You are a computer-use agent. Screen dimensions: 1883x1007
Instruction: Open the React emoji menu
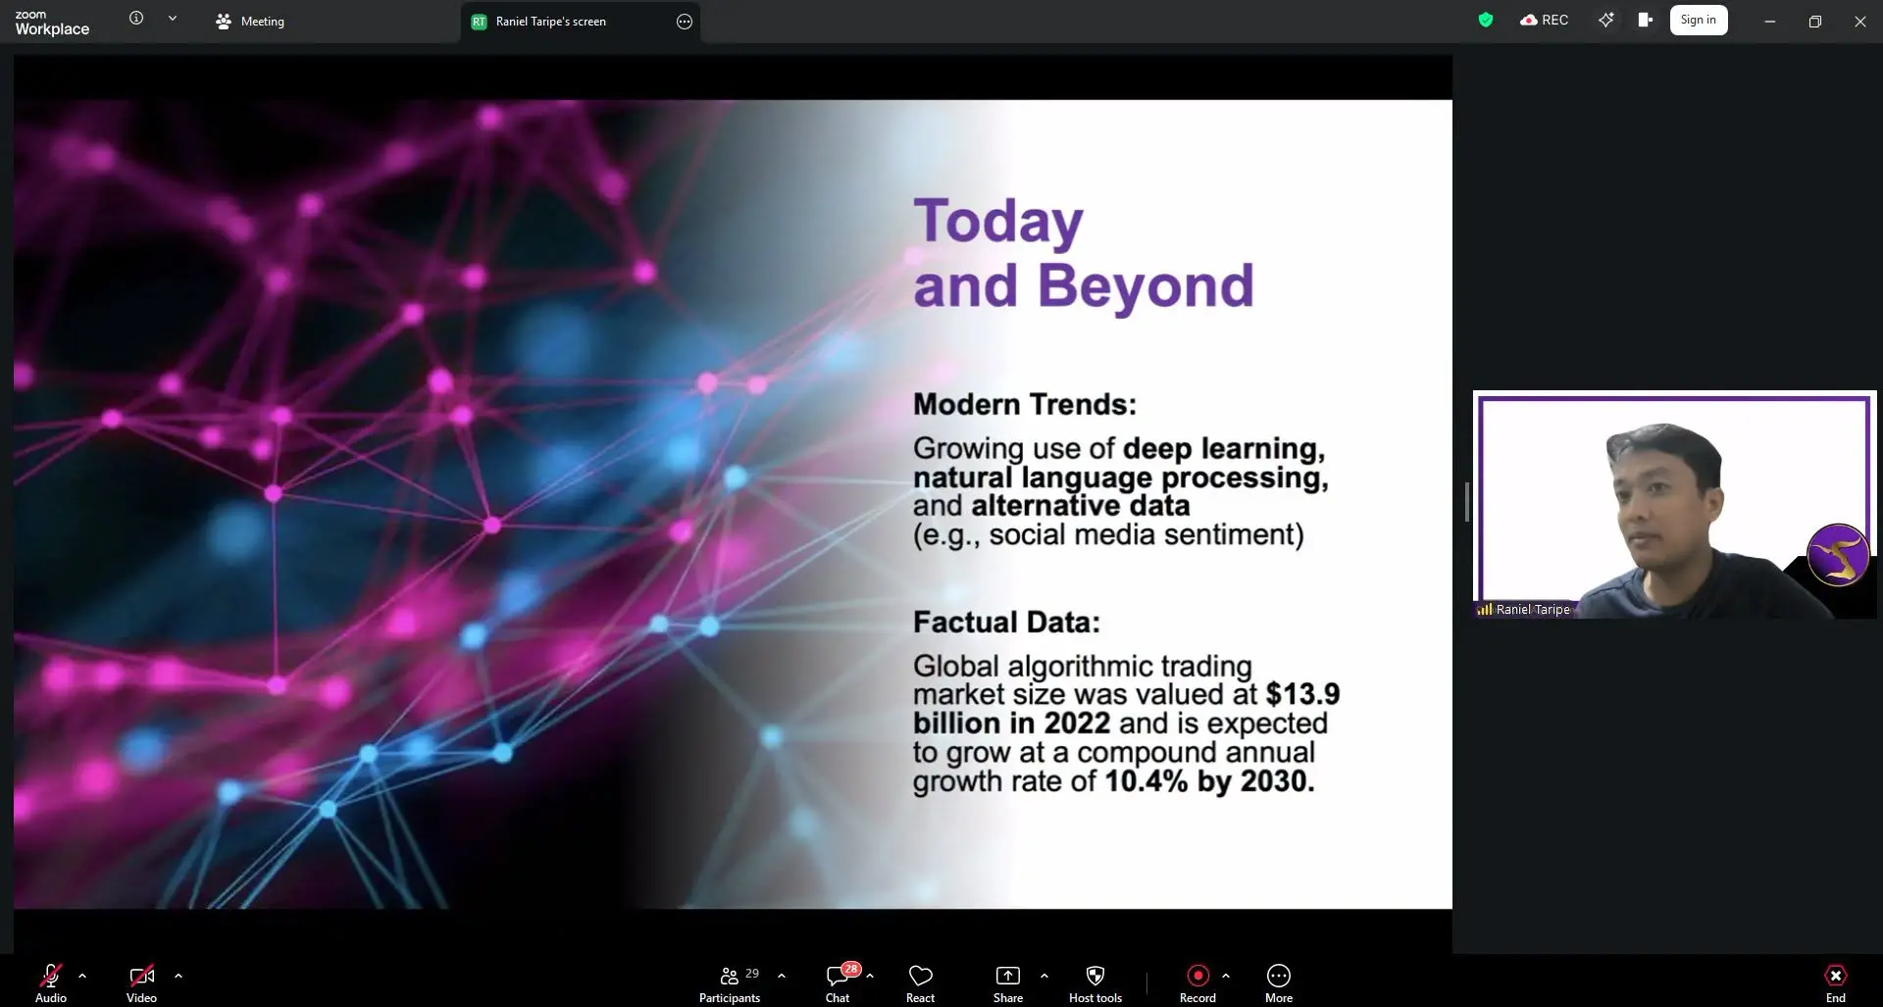pos(920,982)
